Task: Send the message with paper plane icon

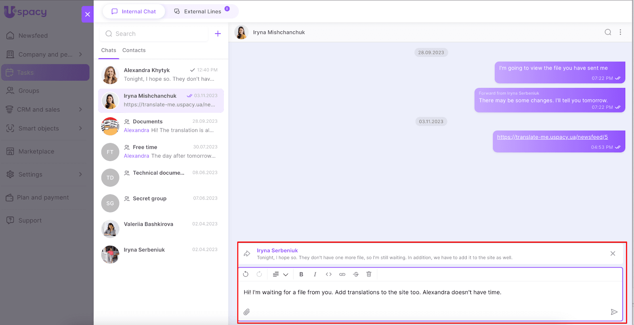Action: pos(614,312)
